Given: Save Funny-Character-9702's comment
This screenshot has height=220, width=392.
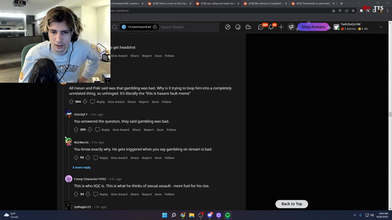Looking at the screenshot, I should point(158,194).
